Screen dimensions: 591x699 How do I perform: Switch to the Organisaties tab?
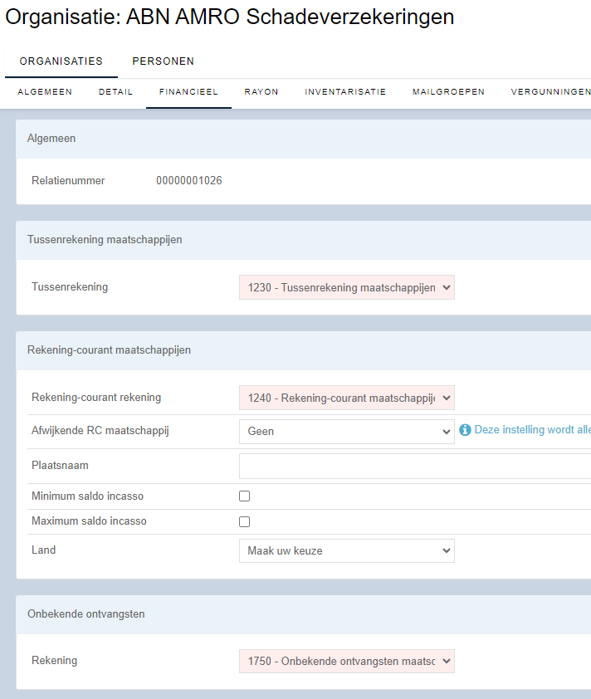61,61
